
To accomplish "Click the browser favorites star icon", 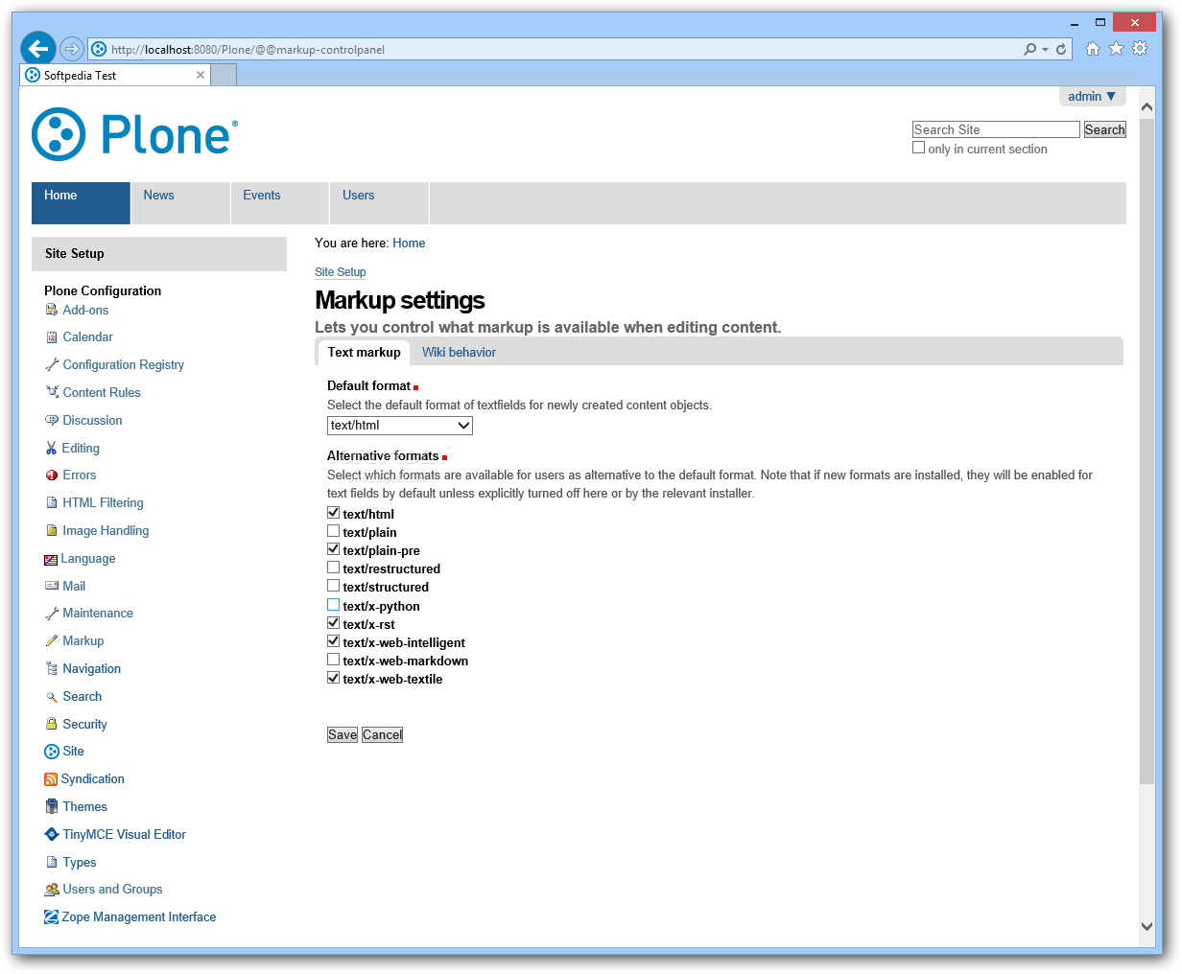I will (x=1116, y=49).
